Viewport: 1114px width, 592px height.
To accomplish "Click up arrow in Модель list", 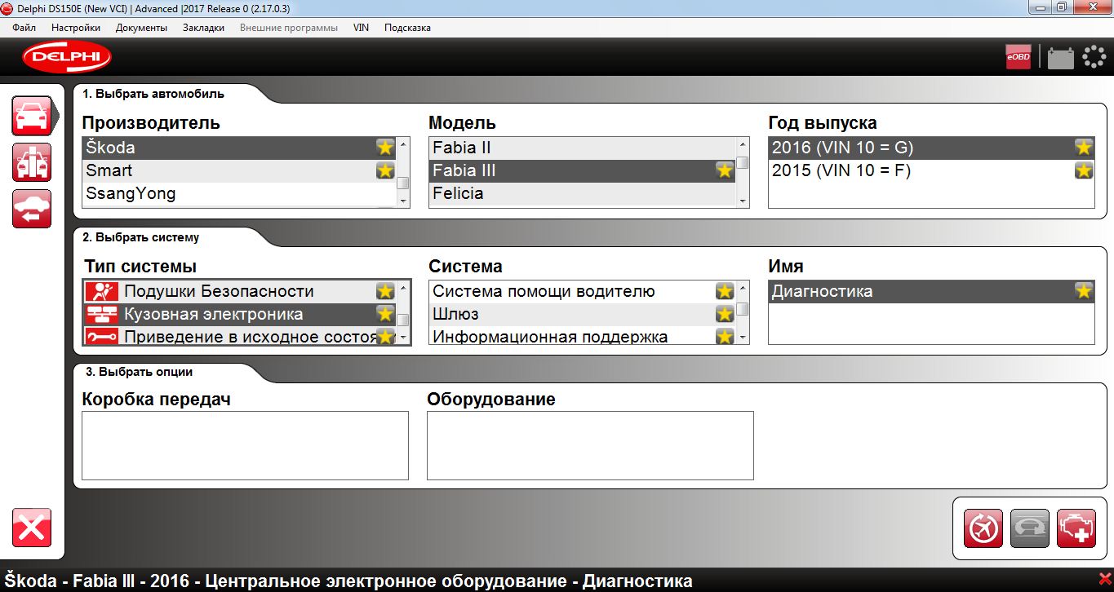I will [742, 144].
